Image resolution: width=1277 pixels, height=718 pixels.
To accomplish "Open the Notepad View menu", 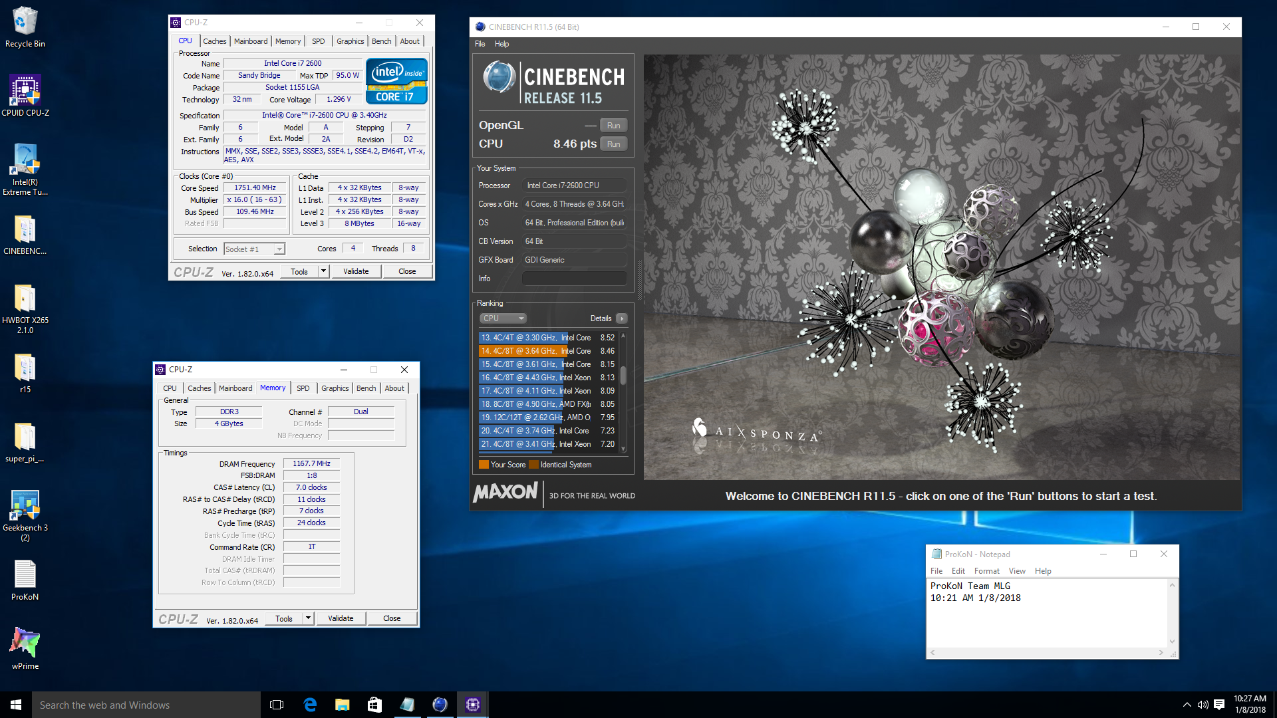I will coord(1017,571).
